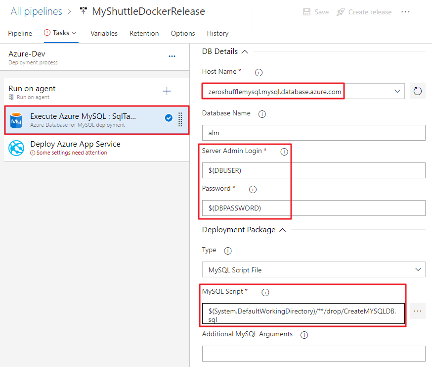Viewport: 432px width, 367px height.
Task: Click the Run on agent server icon
Action: pos(11,97)
